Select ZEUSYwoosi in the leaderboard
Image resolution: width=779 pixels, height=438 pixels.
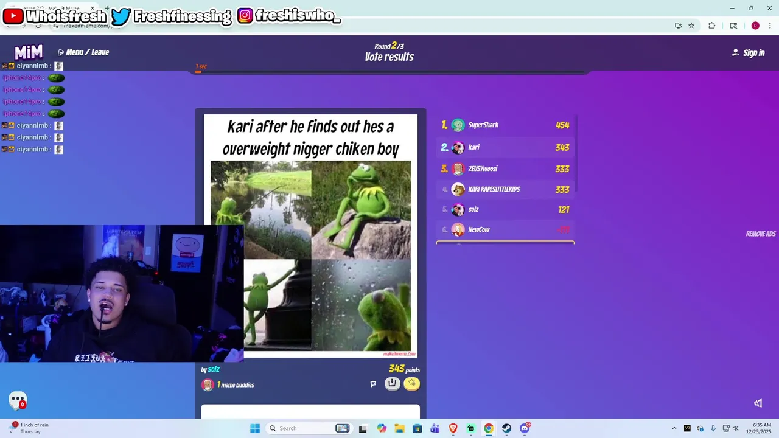click(x=505, y=169)
